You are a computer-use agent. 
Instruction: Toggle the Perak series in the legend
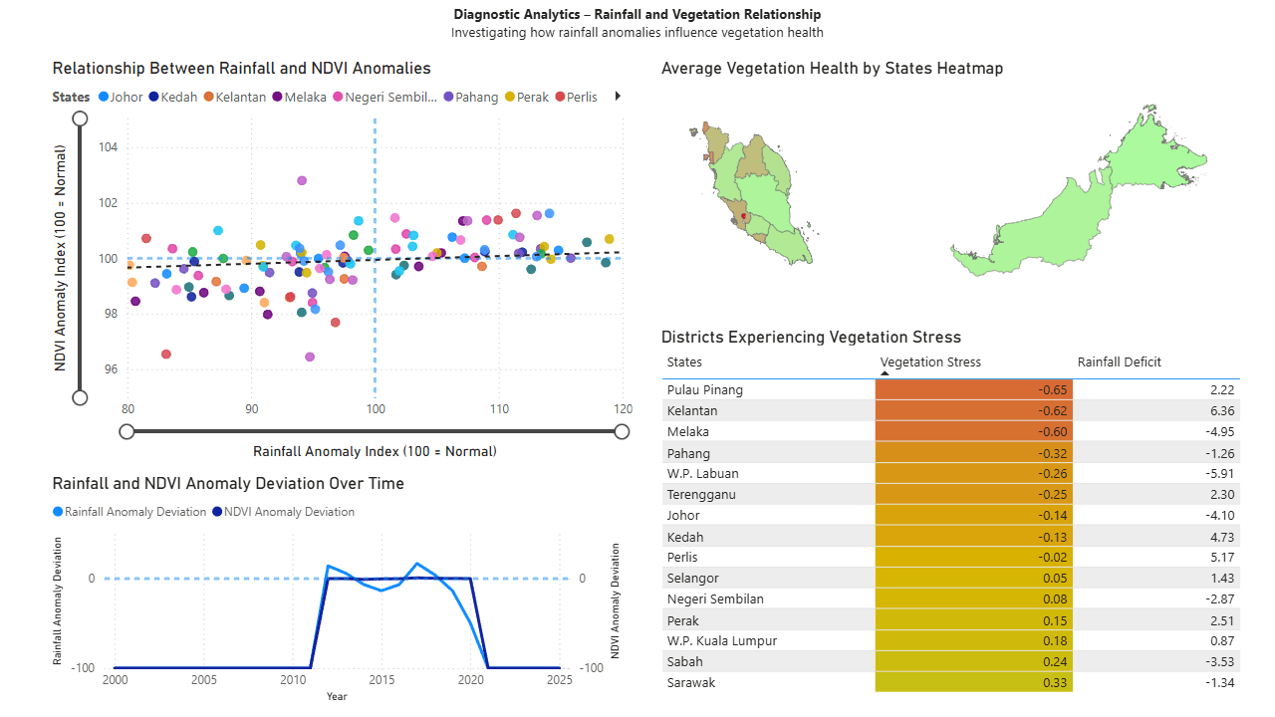[x=508, y=97]
